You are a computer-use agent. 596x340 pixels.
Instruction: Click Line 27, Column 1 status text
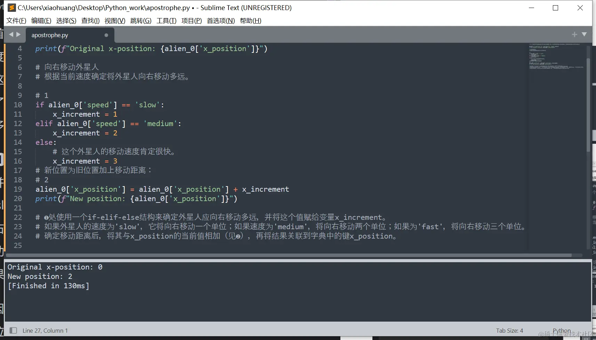[45, 331]
